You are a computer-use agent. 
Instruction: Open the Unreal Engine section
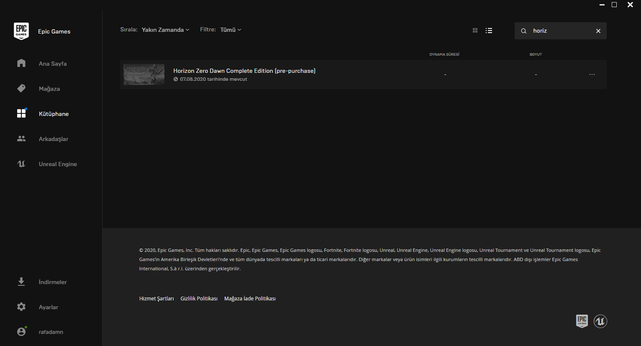(58, 164)
